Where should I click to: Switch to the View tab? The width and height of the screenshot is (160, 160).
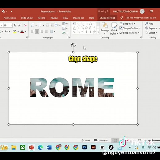click(65, 18)
